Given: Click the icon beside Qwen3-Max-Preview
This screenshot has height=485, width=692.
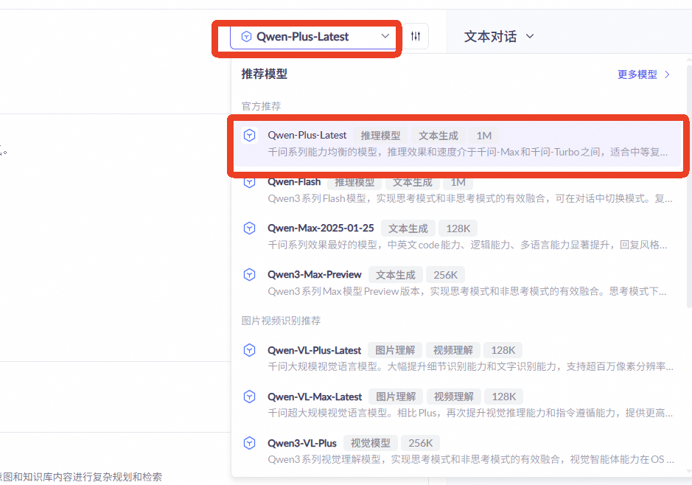Looking at the screenshot, I should coord(249,274).
